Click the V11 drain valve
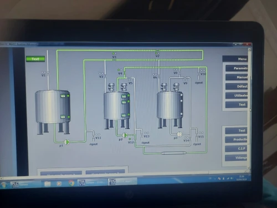This screenshot has width=277, height=208. [x=94, y=137]
